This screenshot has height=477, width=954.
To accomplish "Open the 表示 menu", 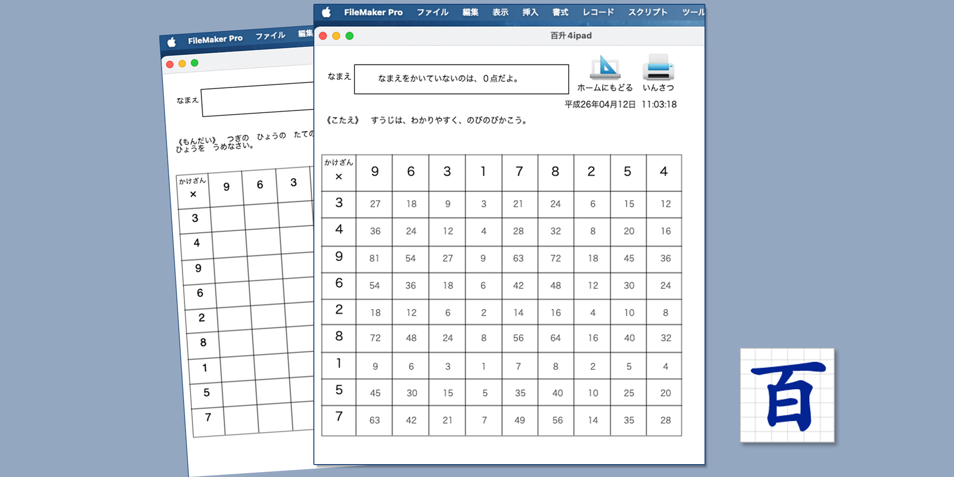I will pos(500,12).
